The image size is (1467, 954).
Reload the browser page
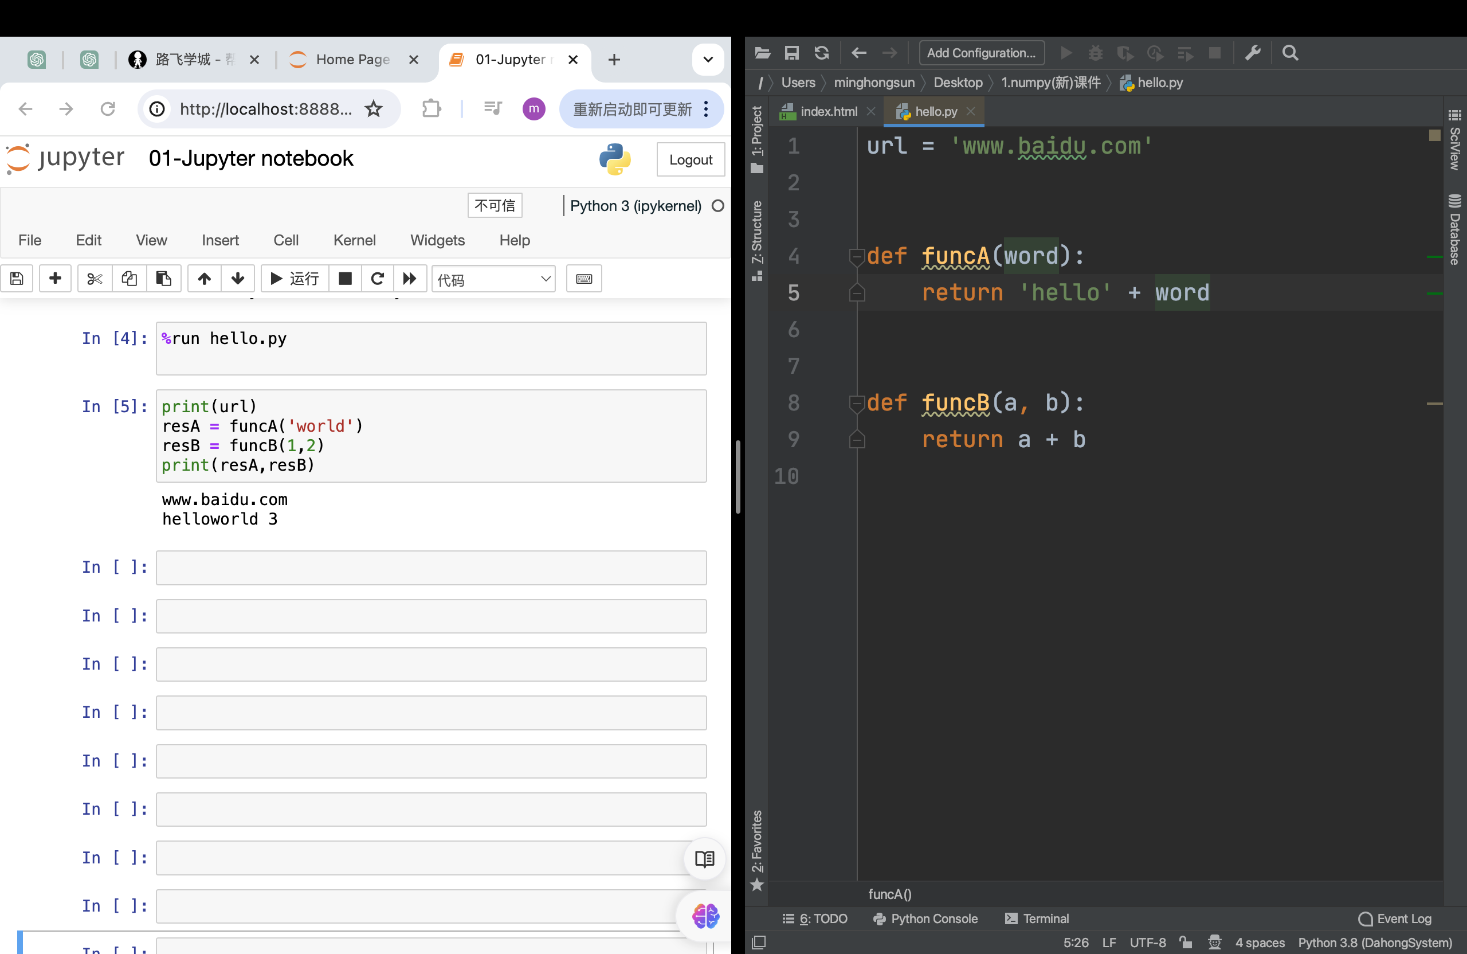(108, 109)
